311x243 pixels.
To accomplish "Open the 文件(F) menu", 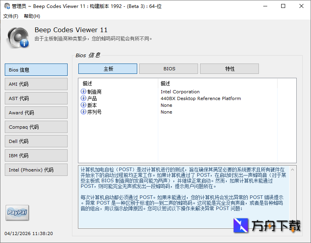I will tap(10, 16).
